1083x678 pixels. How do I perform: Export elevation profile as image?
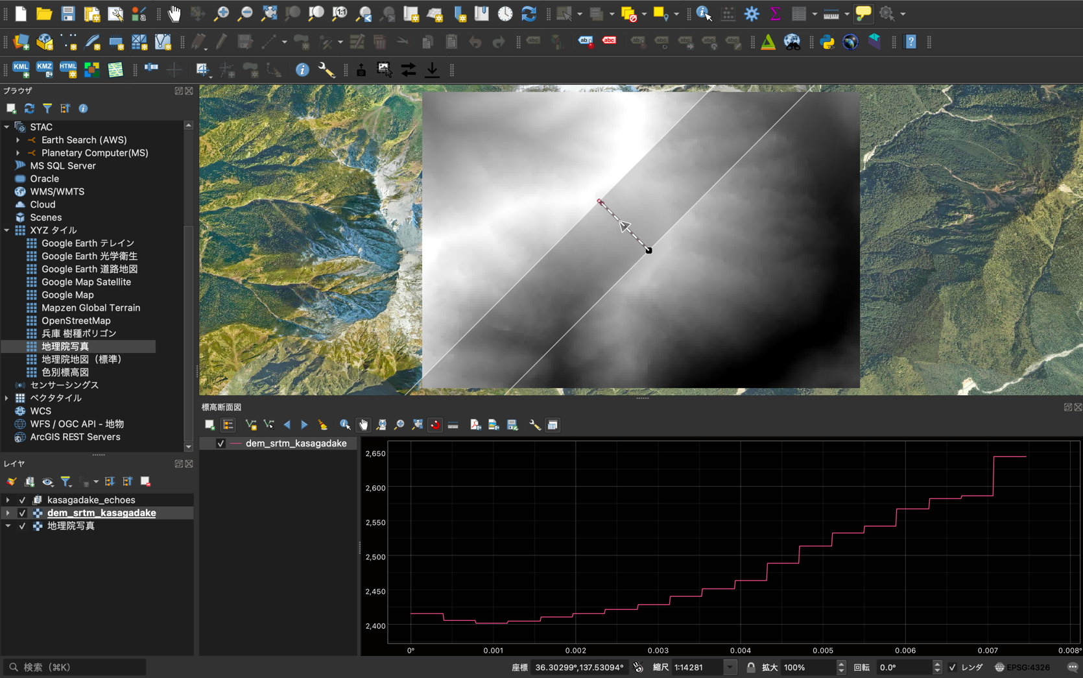pyautogui.click(x=494, y=425)
